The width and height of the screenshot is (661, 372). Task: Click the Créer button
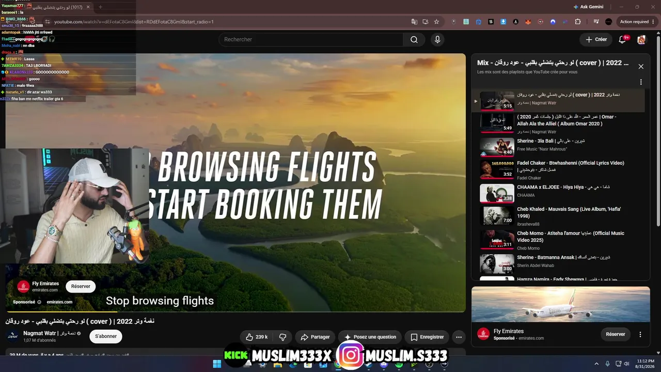tap(596, 39)
